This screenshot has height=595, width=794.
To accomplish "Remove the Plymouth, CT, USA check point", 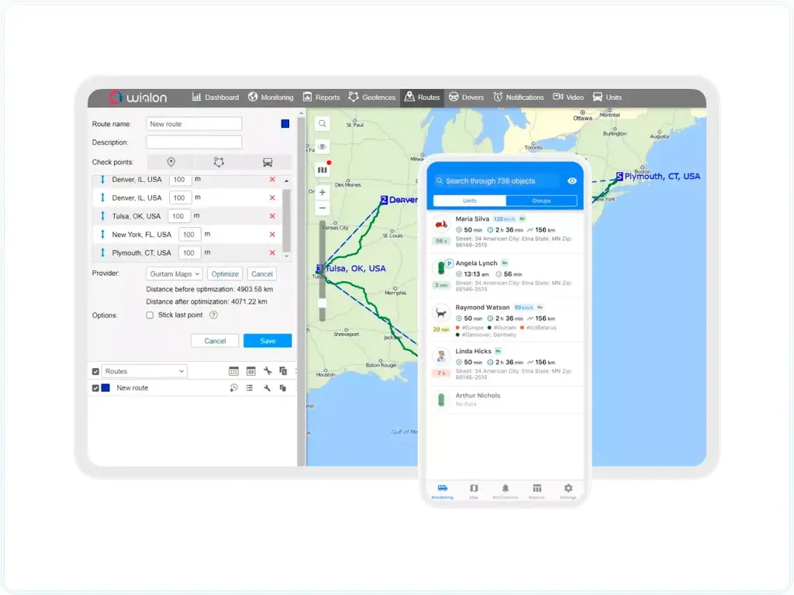I will 272,253.
